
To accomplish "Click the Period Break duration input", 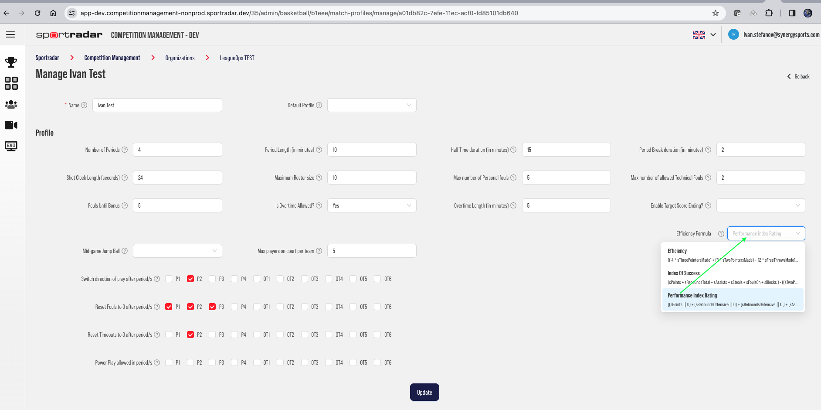I will (761, 150).
